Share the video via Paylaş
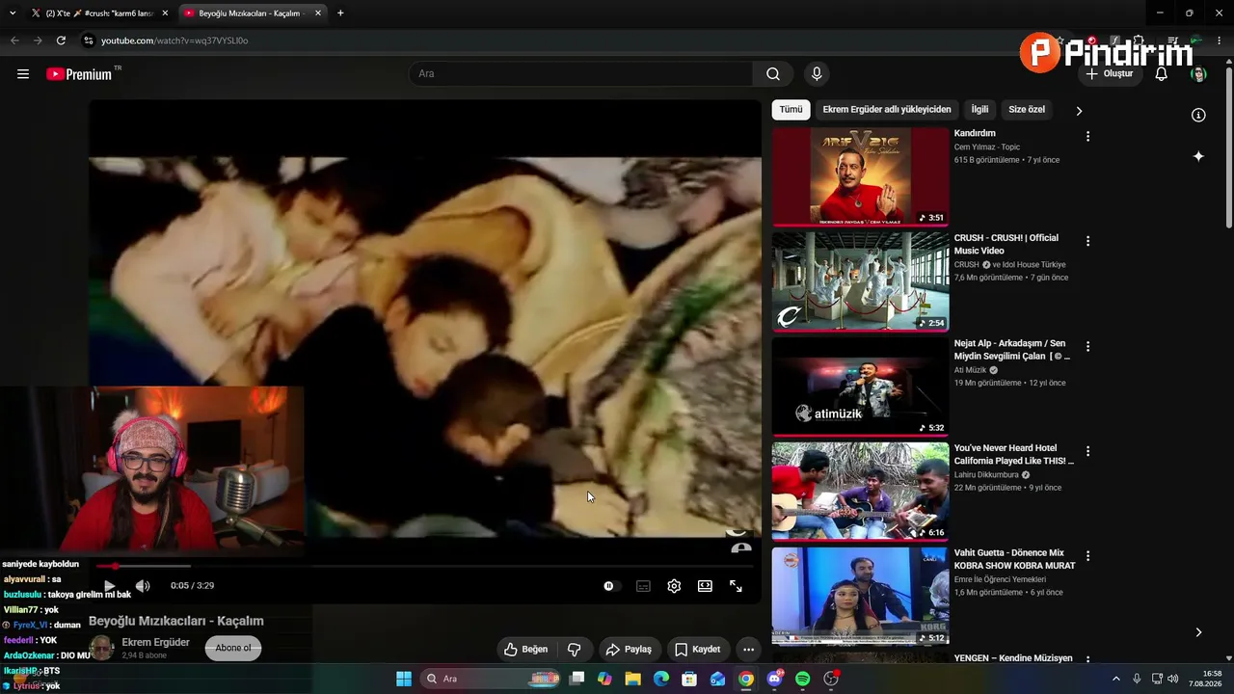The height and width of the screenshot is (694, 1234). (x=629, y=650)
